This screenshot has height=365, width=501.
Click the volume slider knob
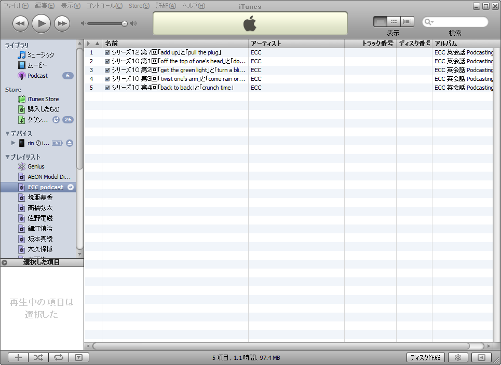click(124, 23)
